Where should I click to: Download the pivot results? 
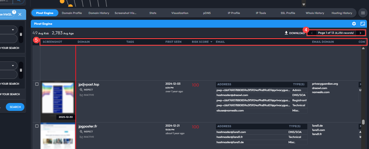(295, 33)
